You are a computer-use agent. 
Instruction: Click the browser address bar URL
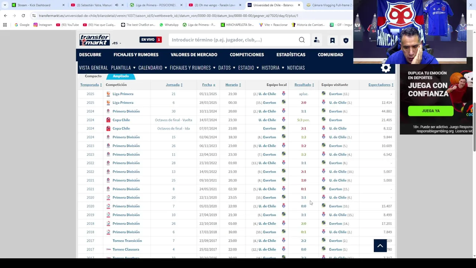pos(168,16)
